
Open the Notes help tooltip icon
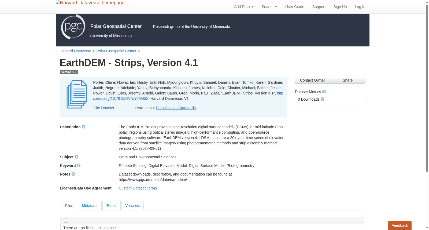(x=73, y=174)
